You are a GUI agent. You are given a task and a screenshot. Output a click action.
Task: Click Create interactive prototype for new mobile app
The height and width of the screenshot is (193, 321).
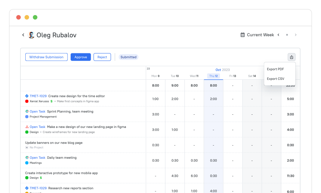pyautogui.click(x=62, y=173)
